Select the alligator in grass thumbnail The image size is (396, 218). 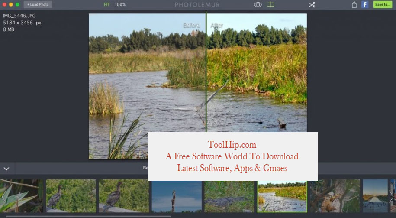click(x=229, y=196)
